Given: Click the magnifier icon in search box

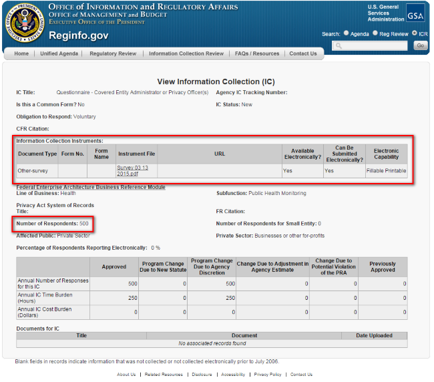Looking at the screenshot, I should tap(339, 45).
